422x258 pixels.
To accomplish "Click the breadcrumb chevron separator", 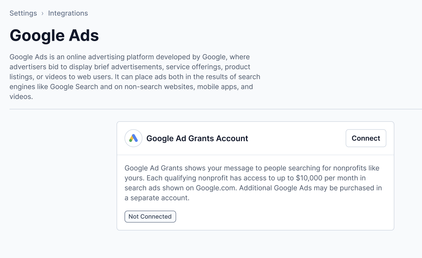I will 42,14.
